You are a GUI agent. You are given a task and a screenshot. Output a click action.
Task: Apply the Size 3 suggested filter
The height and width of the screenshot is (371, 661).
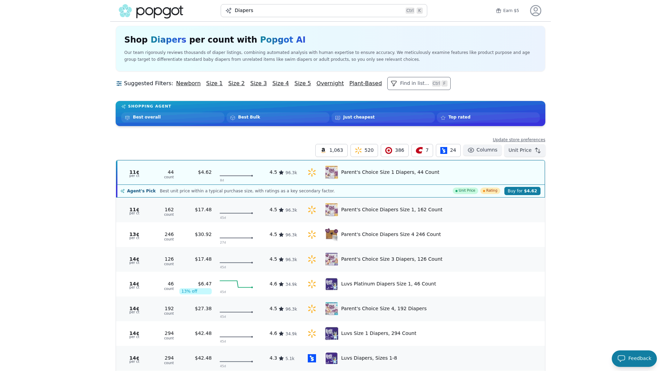pyautogui.click(x=258, y=83)
